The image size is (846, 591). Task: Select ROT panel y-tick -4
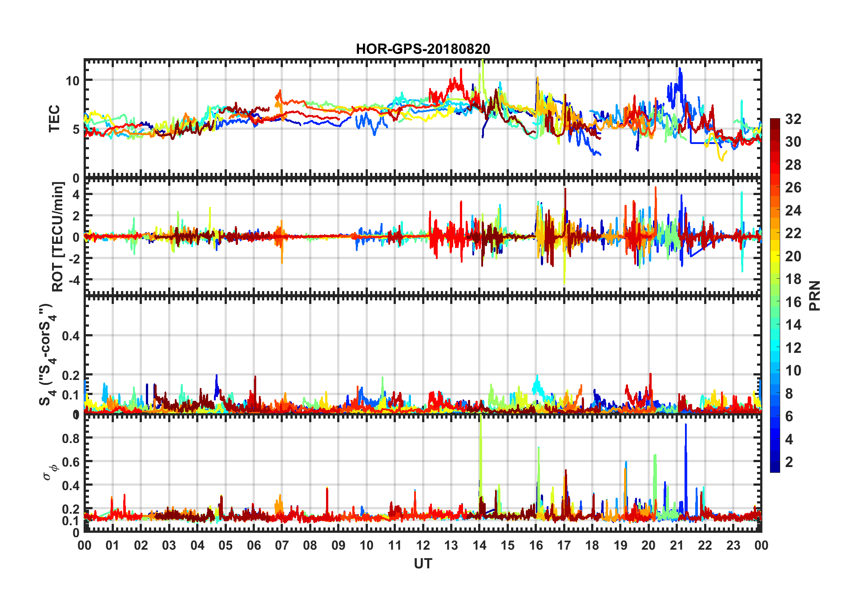[74, 280]
